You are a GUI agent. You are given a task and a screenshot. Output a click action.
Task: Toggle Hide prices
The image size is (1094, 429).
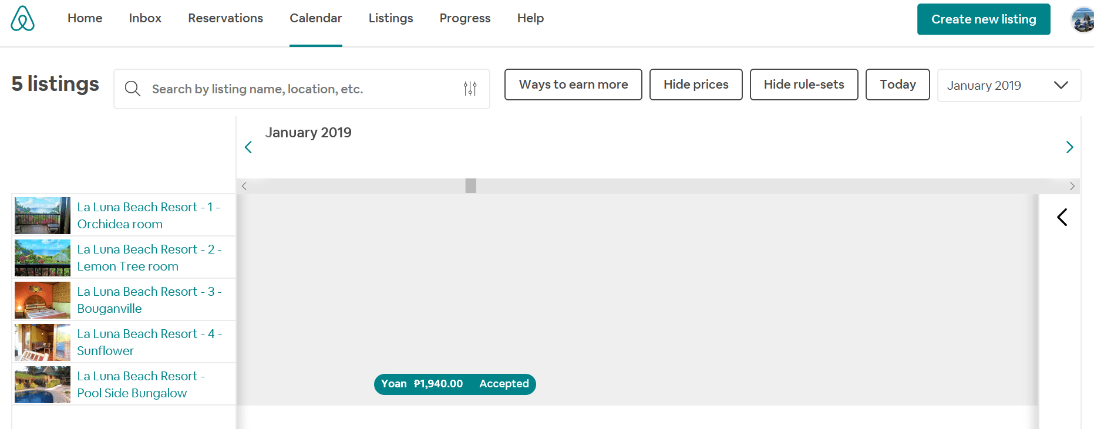[696, 85]
